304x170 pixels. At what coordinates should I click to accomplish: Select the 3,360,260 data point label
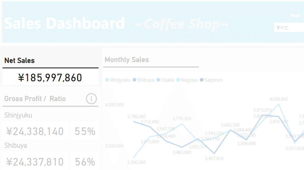point(136,162)
